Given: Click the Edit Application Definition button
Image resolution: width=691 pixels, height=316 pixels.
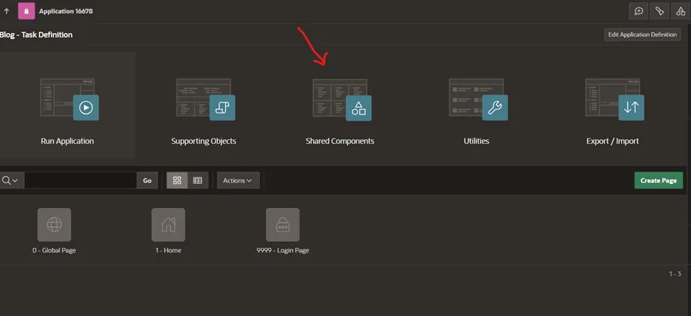Looking at the screenshot, I should click(642, 34).
